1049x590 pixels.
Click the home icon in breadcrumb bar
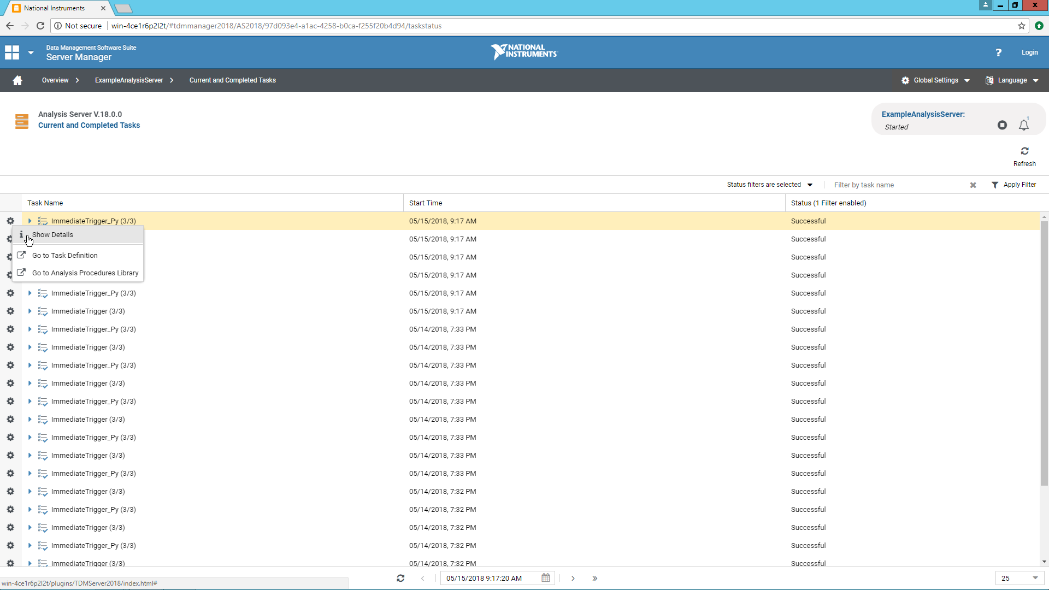(x=17, y=80)
